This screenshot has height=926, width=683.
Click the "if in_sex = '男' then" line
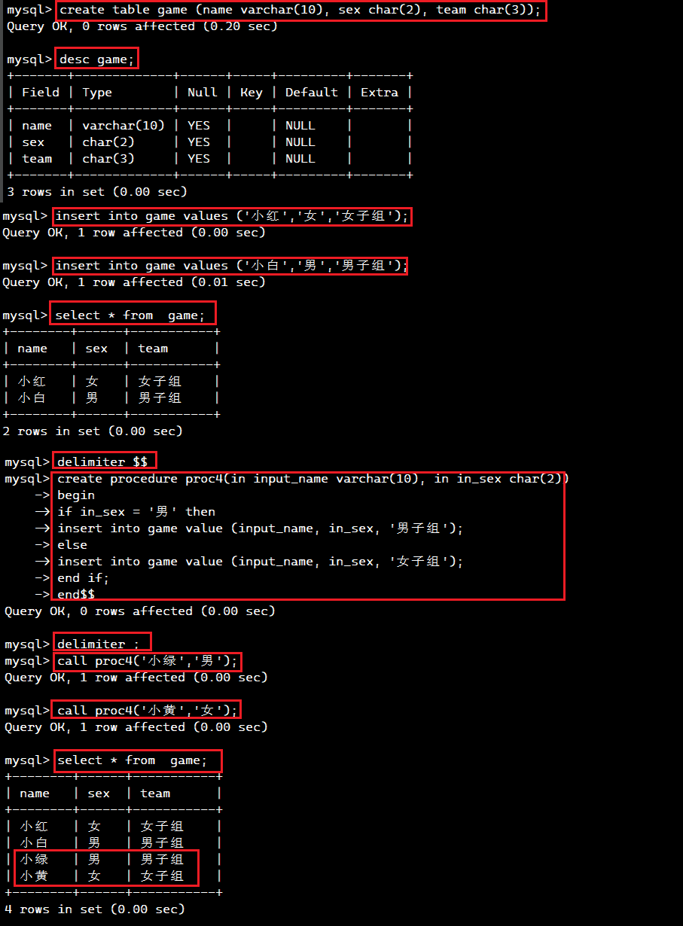point(136,512)
